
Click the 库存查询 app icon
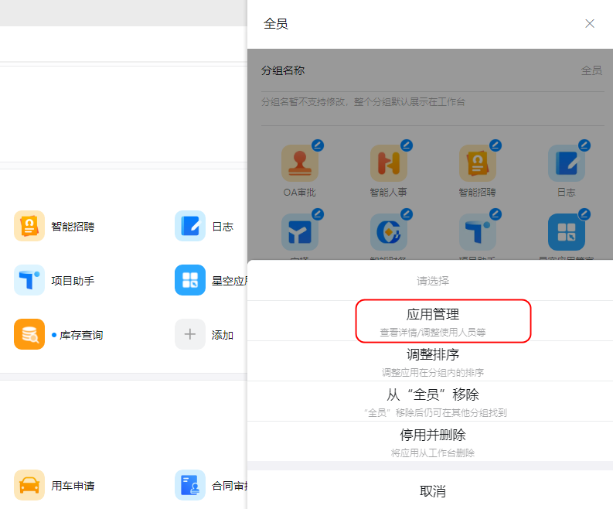point(29,334)
